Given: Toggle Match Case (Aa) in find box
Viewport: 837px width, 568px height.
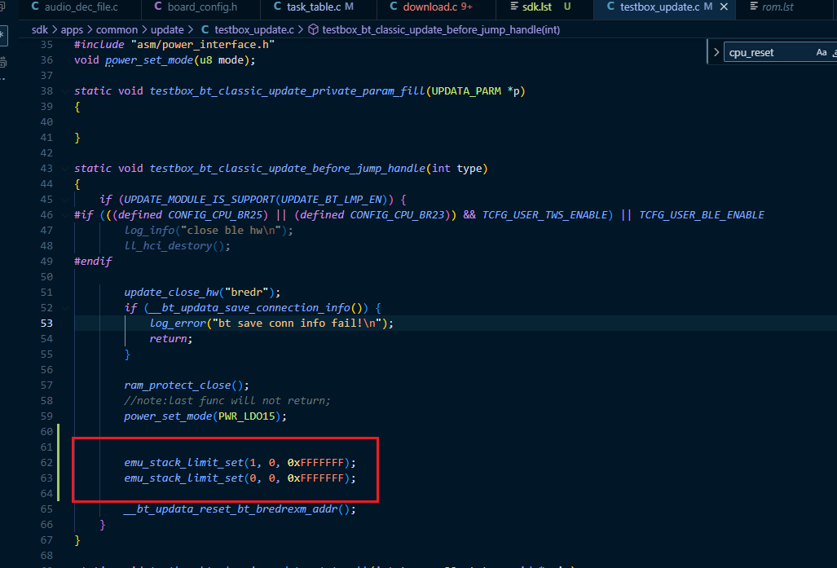Looking at the screenshot, I should tap(822, 52).
